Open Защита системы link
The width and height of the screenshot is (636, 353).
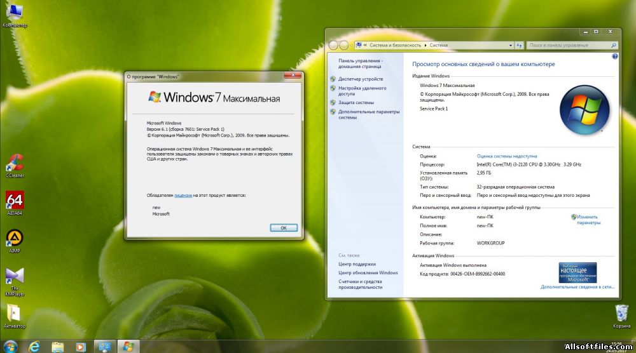(x=356, y=102)
